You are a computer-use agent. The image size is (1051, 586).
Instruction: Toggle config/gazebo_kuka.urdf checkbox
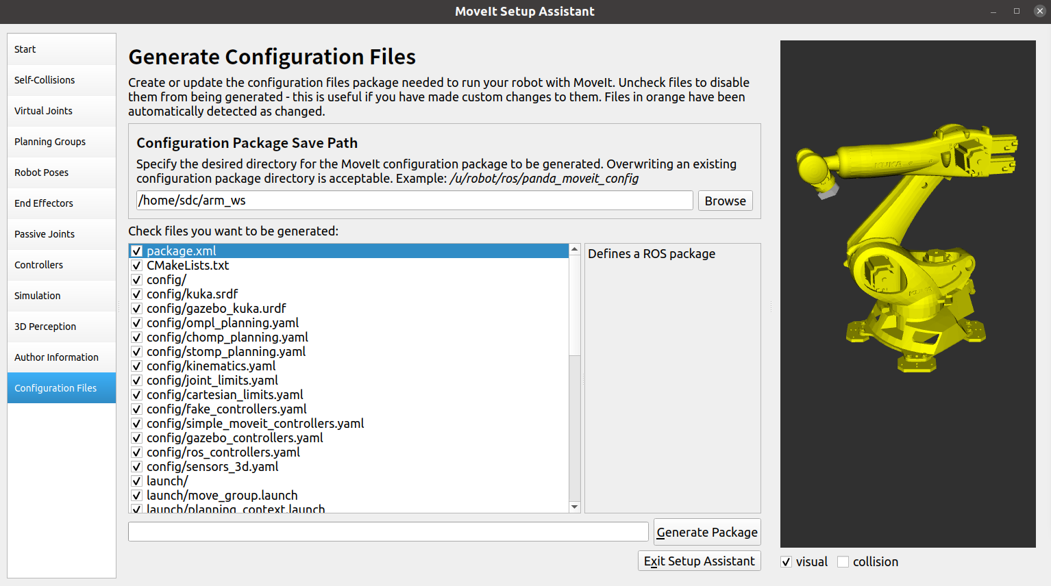pyautogui.click(x=137, y=309)
